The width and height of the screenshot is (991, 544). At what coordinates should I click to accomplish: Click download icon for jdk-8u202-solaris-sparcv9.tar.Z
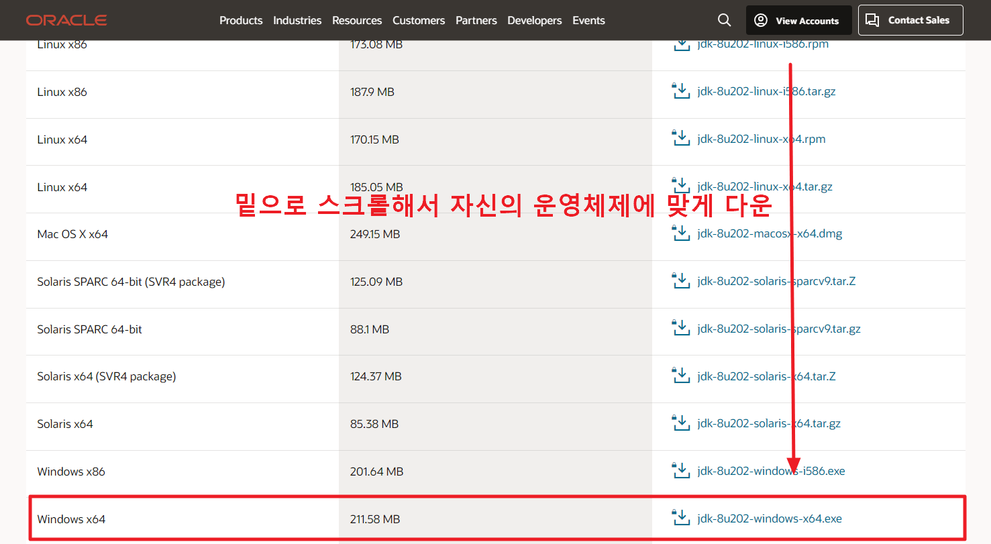tap(681, 280)
